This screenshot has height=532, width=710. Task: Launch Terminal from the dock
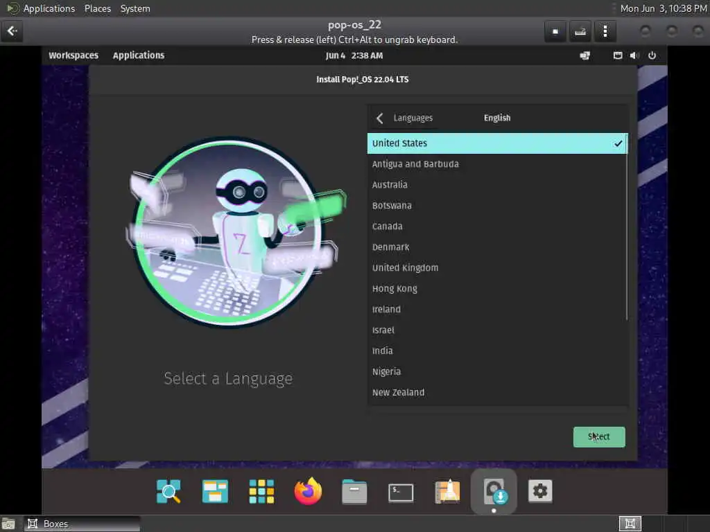click(401, 493)
